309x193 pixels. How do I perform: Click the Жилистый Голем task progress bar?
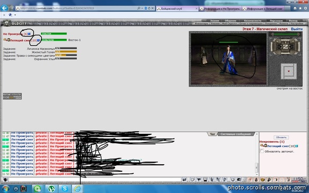66,52
